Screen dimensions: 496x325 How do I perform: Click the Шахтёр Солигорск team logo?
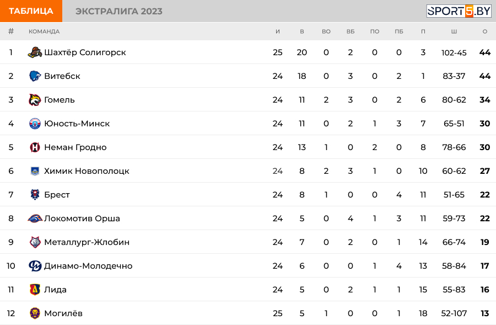[35, 52]
